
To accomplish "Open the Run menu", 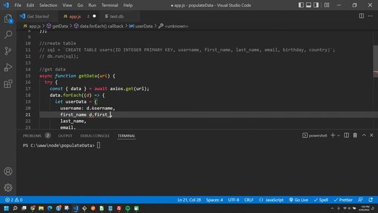I will click(92, 5).
